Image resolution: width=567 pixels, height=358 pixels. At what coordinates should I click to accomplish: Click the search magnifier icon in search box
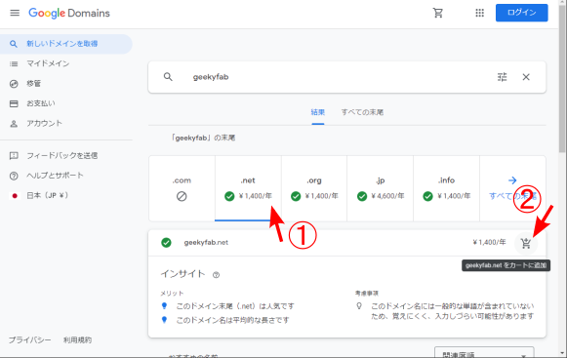pyautogui.click(x=168, y=77)
